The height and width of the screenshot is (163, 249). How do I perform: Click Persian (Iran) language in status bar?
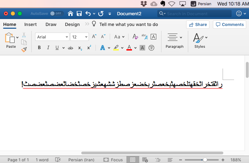[x=81, y=160]
